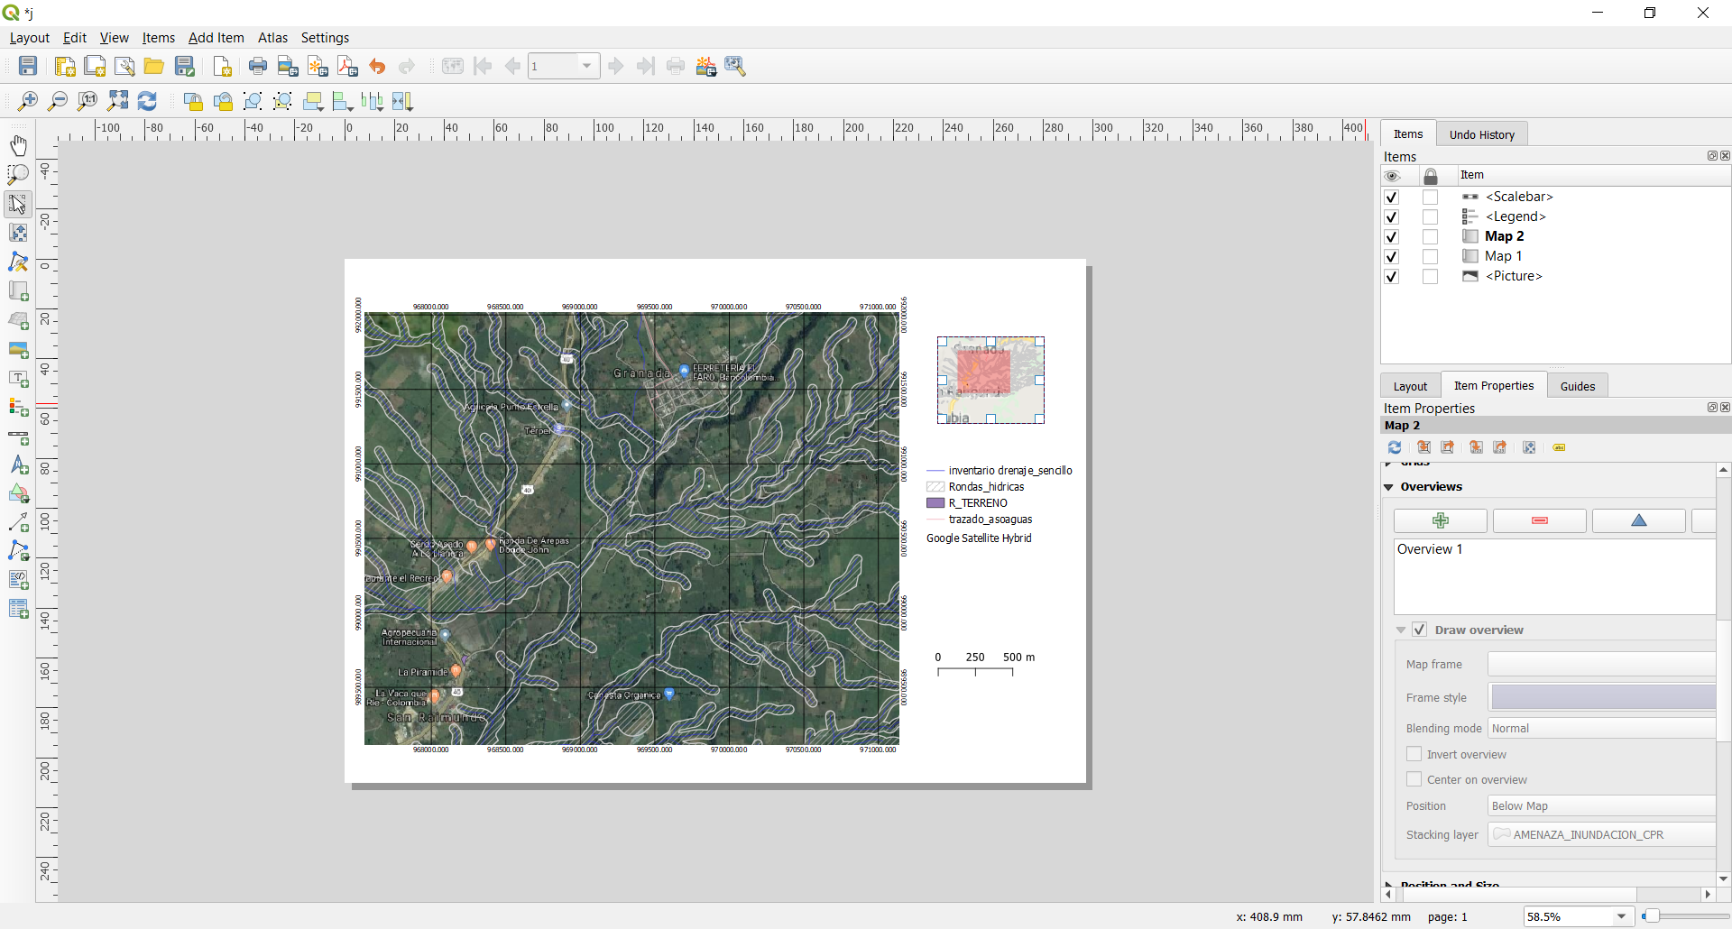This screenshot has width=1732, height=929.
Task: Uncheck the Draw overview checkbox
Action: 1419,630
